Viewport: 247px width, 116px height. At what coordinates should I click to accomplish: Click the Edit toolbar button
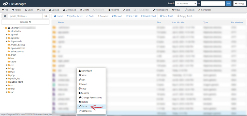click(x=127, y=10)
